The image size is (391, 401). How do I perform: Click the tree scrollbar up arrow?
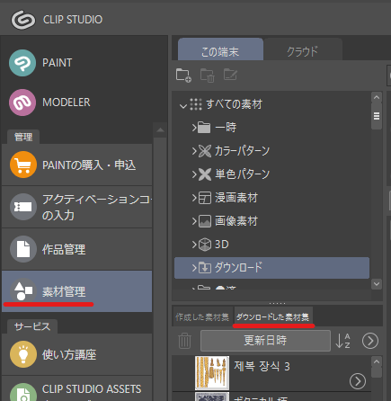click(377, 97)
